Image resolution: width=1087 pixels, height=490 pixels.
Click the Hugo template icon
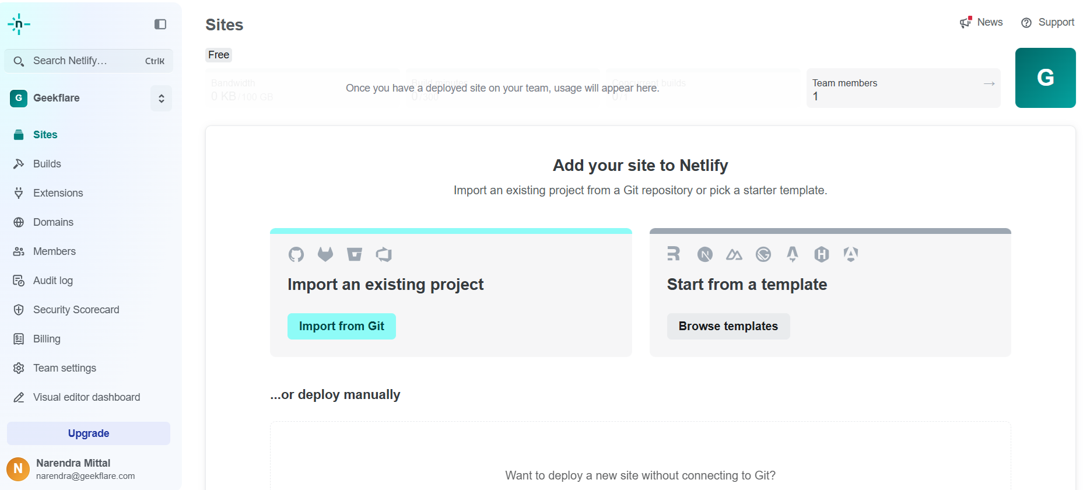pos(821,254)
